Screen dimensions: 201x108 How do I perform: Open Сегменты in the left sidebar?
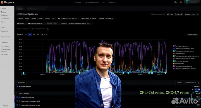tap(4, 43)
